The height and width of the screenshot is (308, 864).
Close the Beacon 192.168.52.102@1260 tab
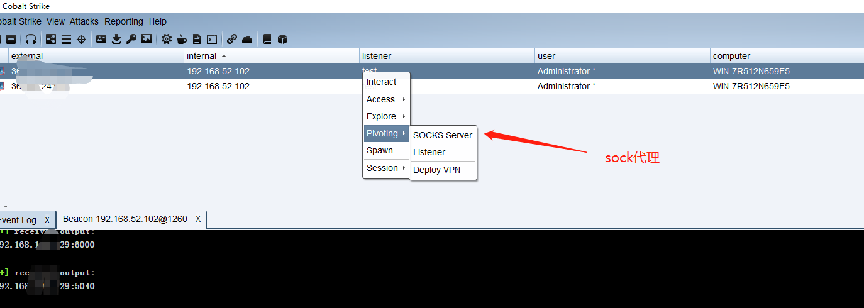coord(198,219)
